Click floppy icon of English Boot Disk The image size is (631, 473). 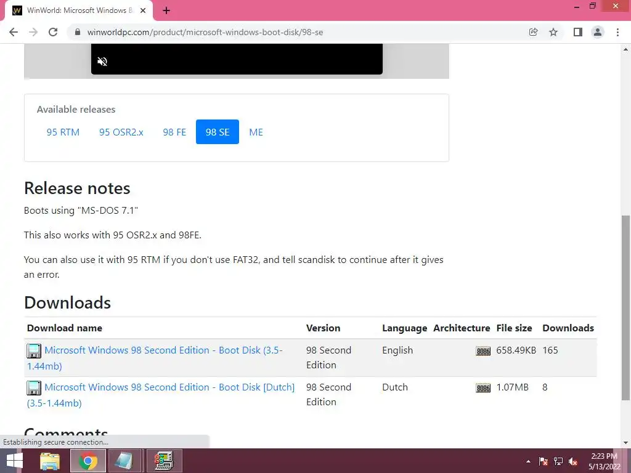[34, 351]
